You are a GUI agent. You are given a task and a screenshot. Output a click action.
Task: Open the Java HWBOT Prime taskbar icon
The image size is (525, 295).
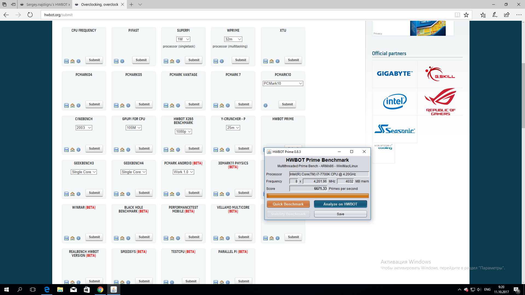(x=114, y=290)
